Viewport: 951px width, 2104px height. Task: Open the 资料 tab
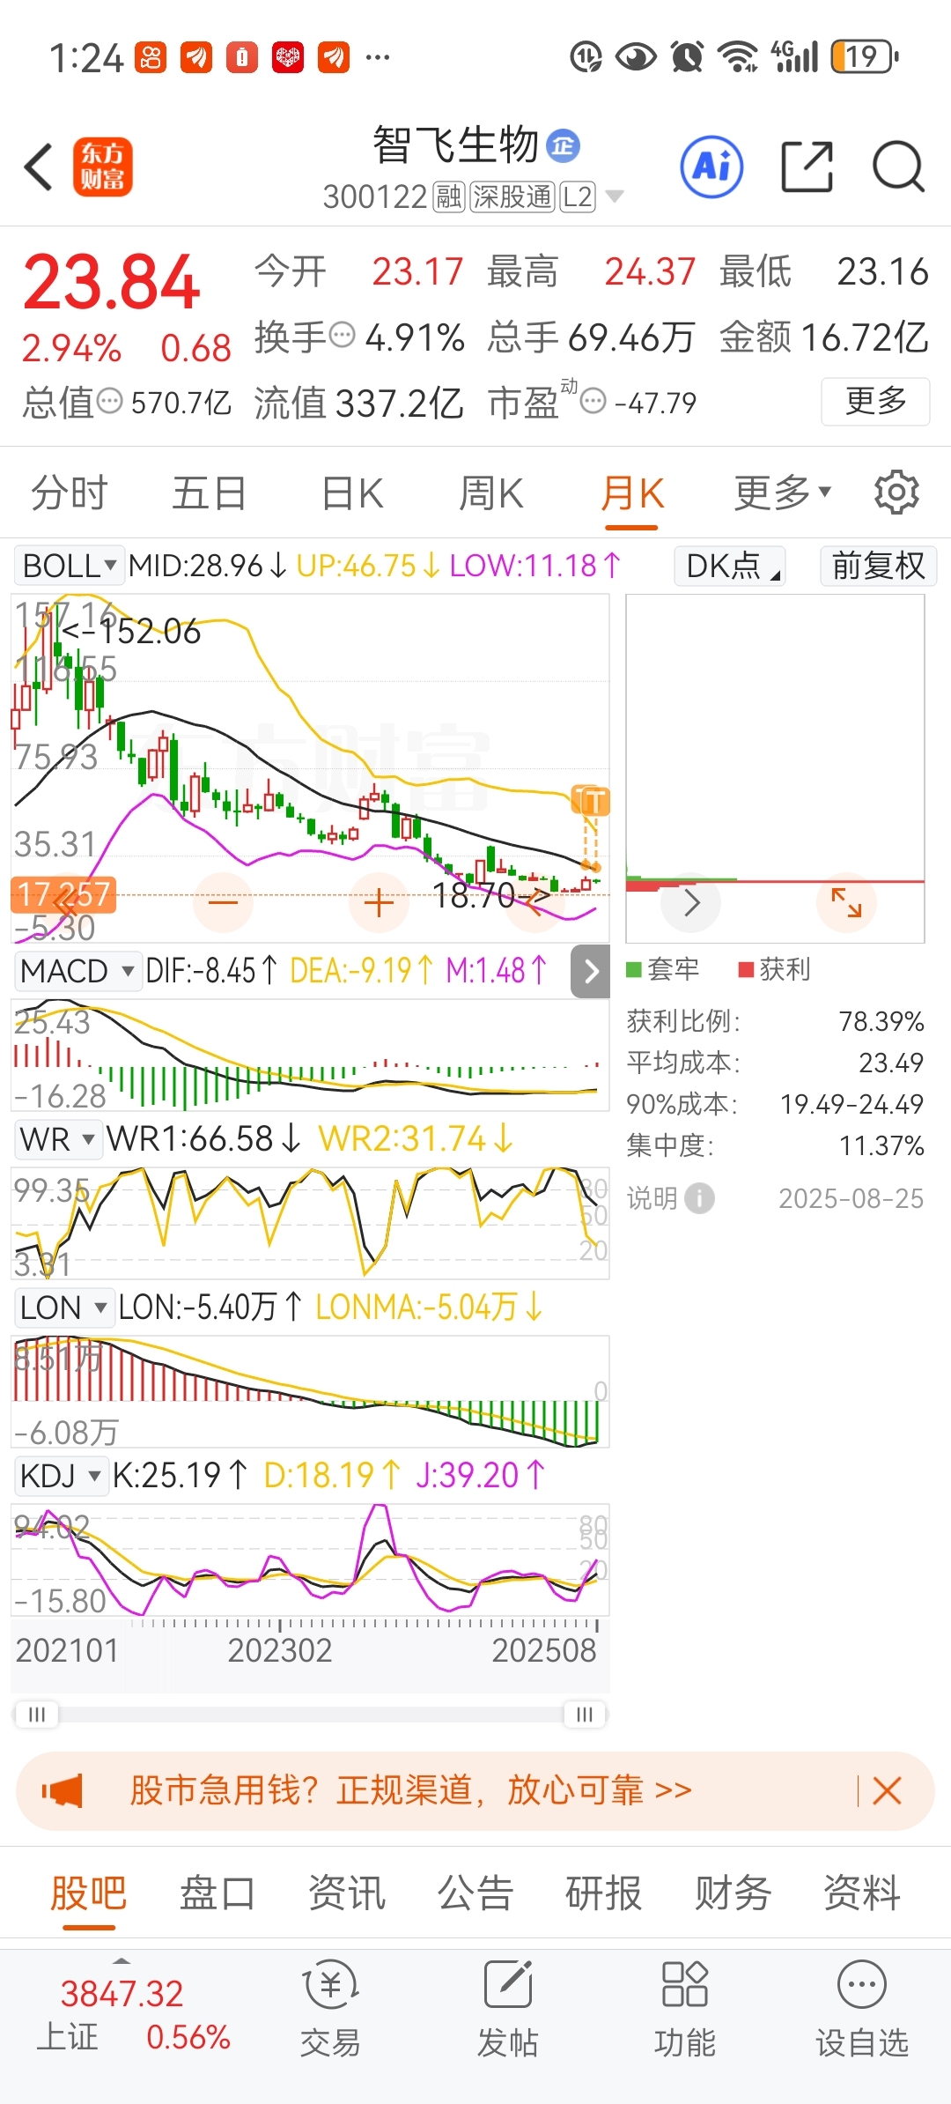(x=862, y=1893)
